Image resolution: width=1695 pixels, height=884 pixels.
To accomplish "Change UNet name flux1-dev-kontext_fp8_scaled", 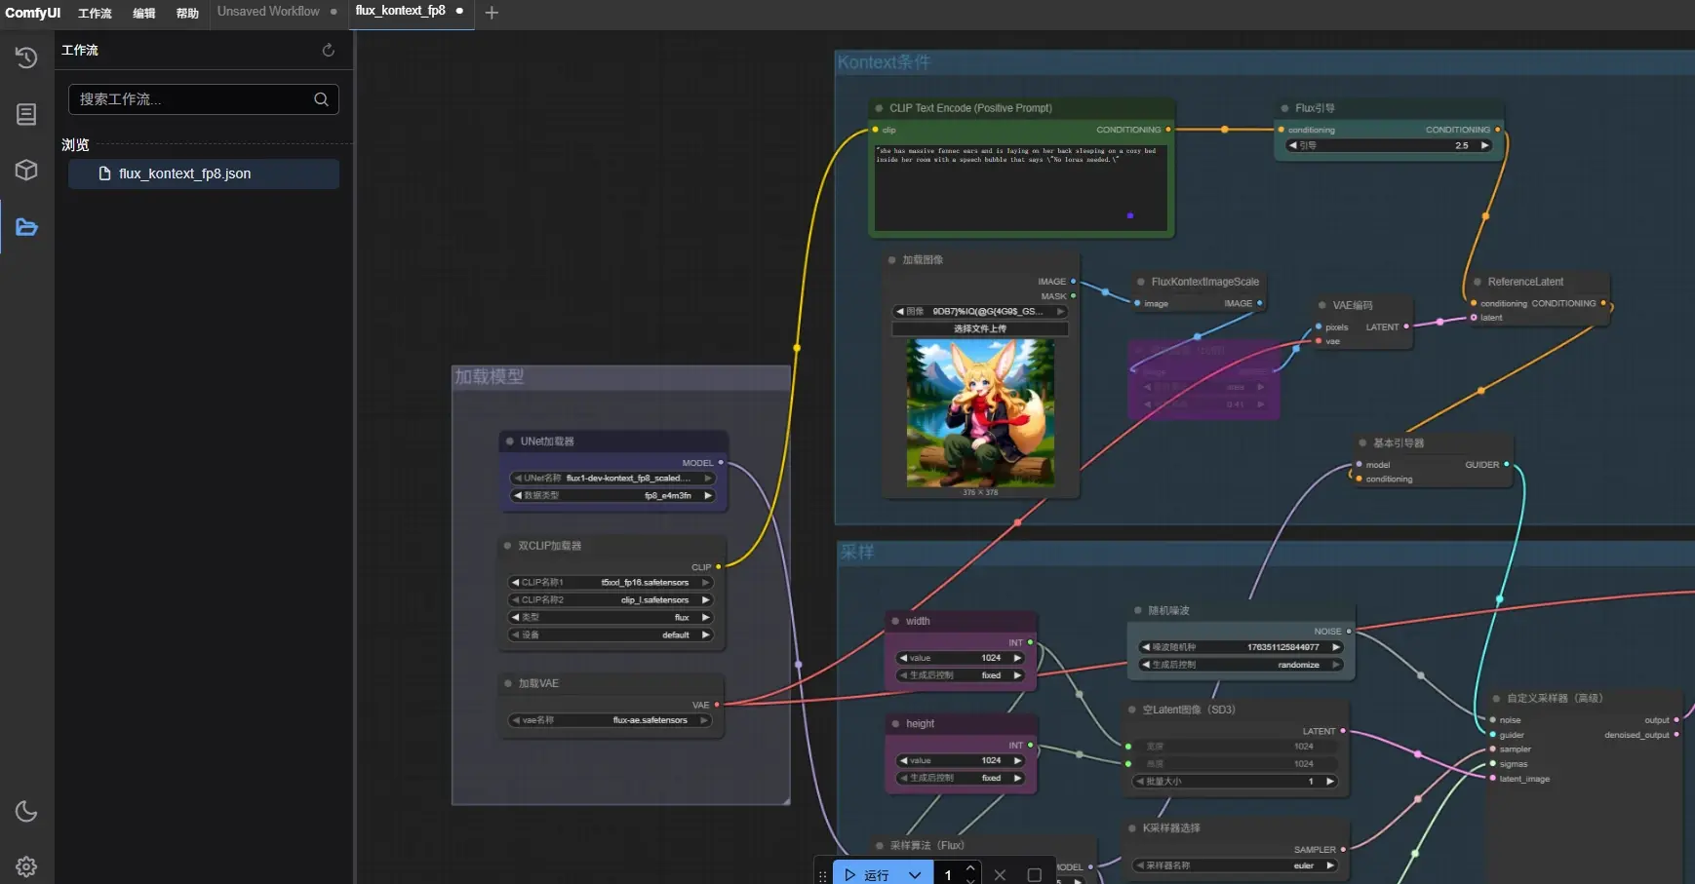I will [612, 478].
